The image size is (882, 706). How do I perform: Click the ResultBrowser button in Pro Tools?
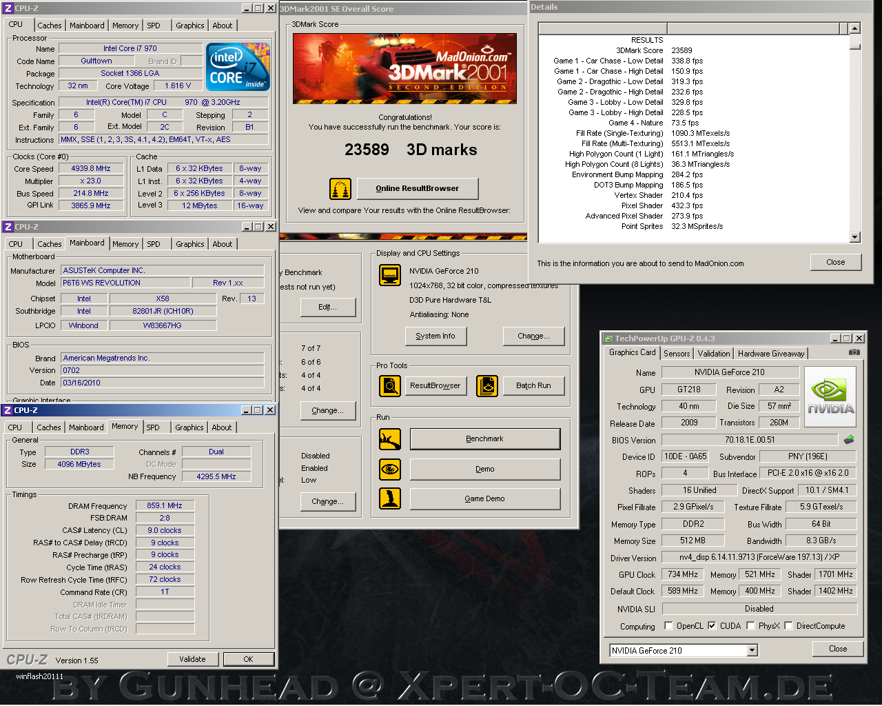(x=435, y=386)
